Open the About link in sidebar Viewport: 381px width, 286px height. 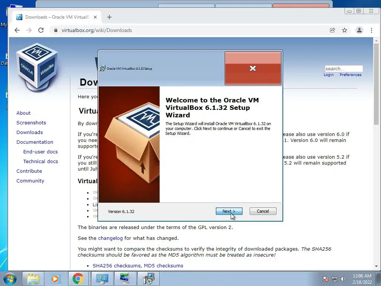tap(23, 113)
